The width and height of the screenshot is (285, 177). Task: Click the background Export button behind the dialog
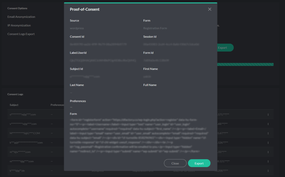(223, 48)
